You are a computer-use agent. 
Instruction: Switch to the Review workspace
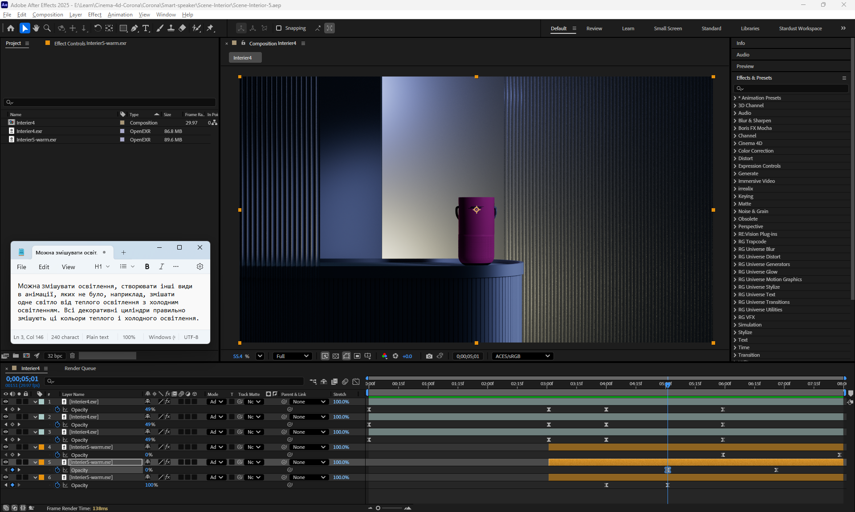point(594,28)
